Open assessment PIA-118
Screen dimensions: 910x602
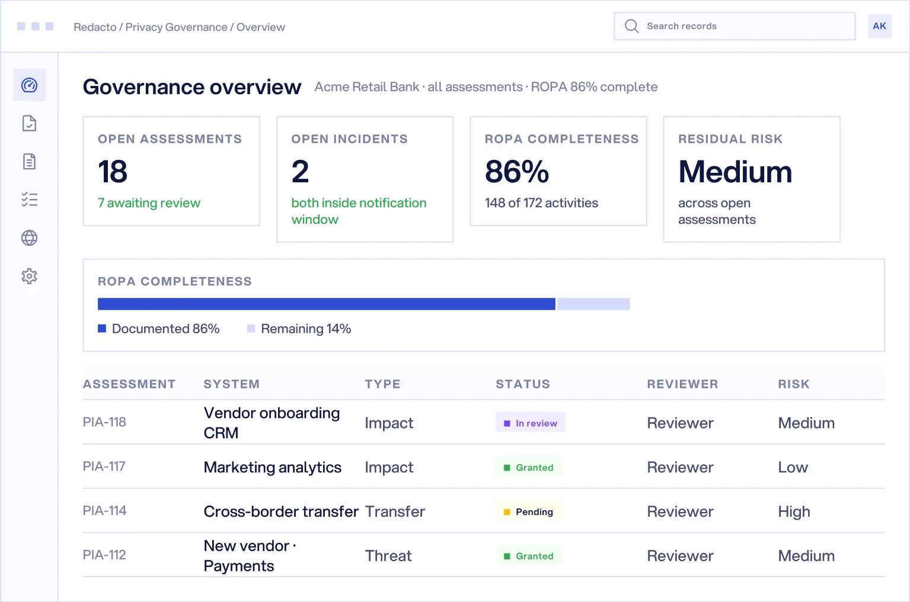point(104,422)
